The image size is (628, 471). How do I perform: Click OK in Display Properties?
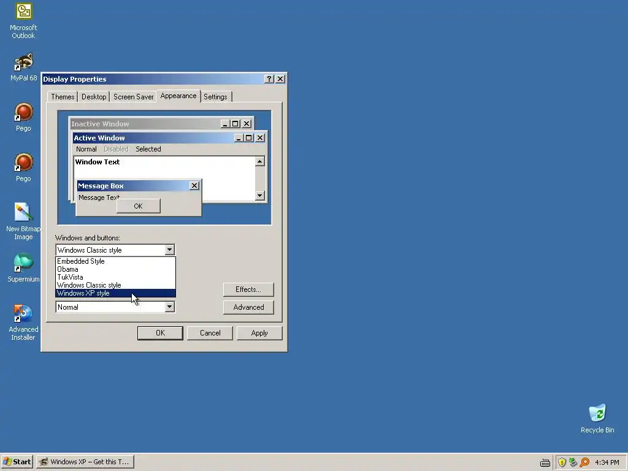(x=160, y=333)
